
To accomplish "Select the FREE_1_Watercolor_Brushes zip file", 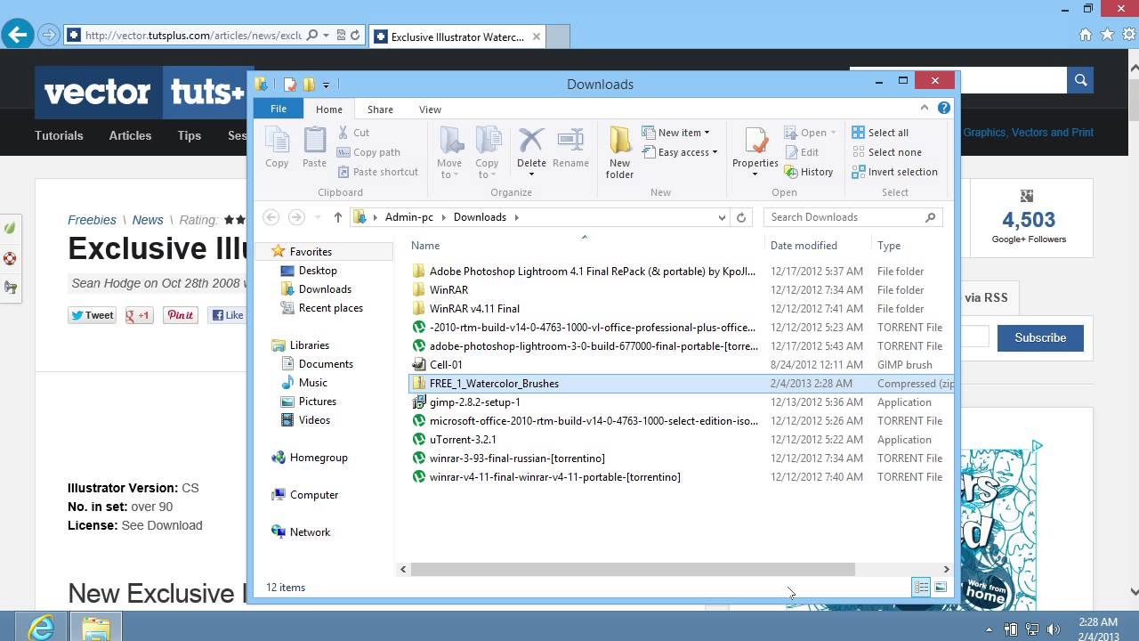I will [x=681, y=383].
